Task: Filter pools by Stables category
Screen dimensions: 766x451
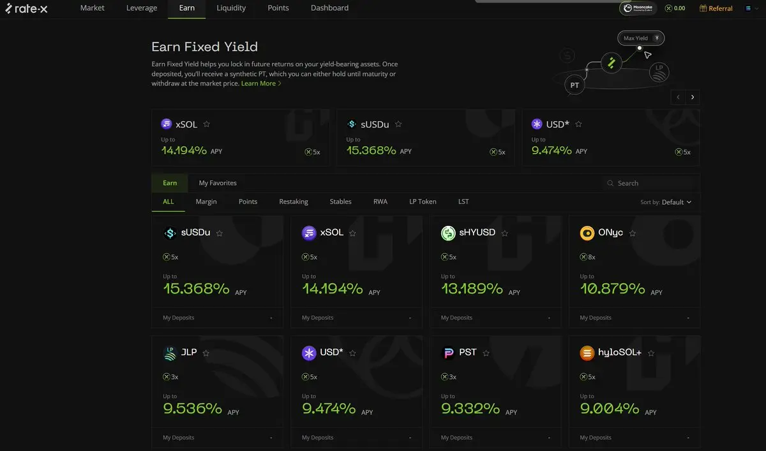Action: click(x=340, y=202)
